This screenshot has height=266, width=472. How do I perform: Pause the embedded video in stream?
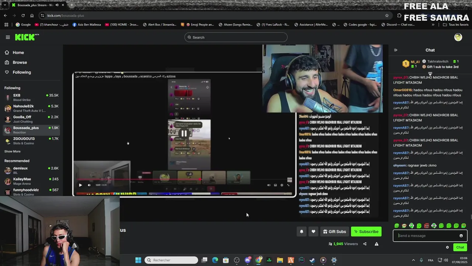(184, 133)
